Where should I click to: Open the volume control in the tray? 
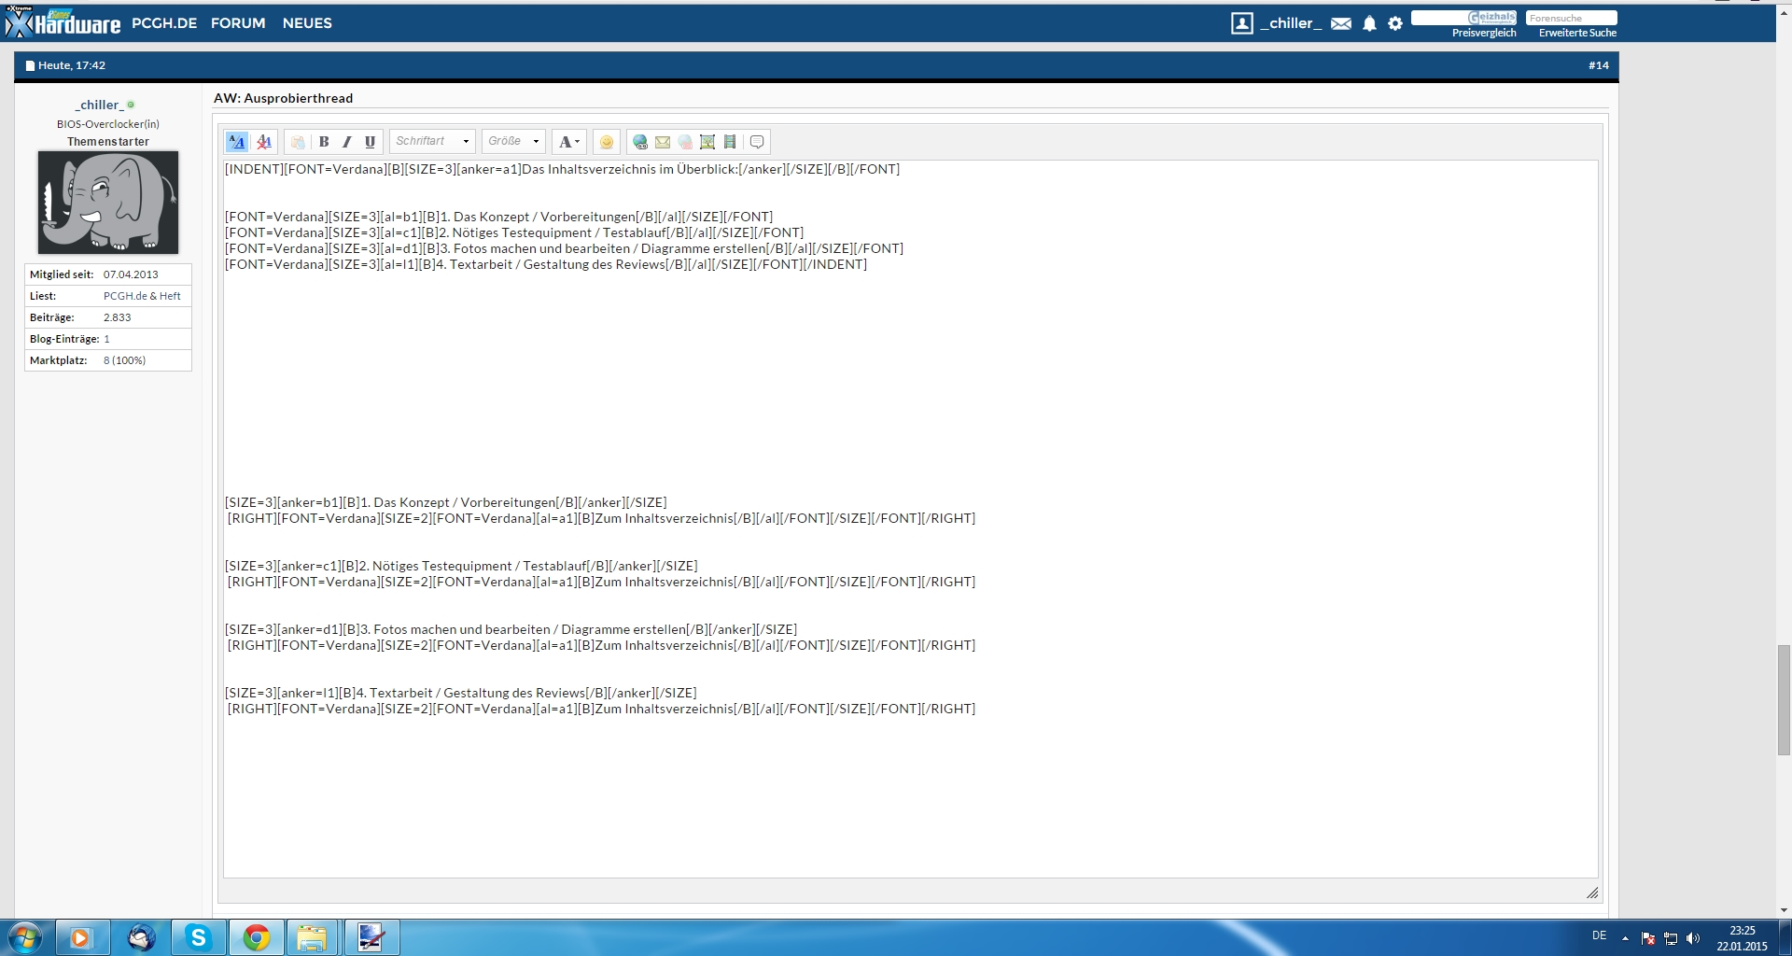[1693, 938]
